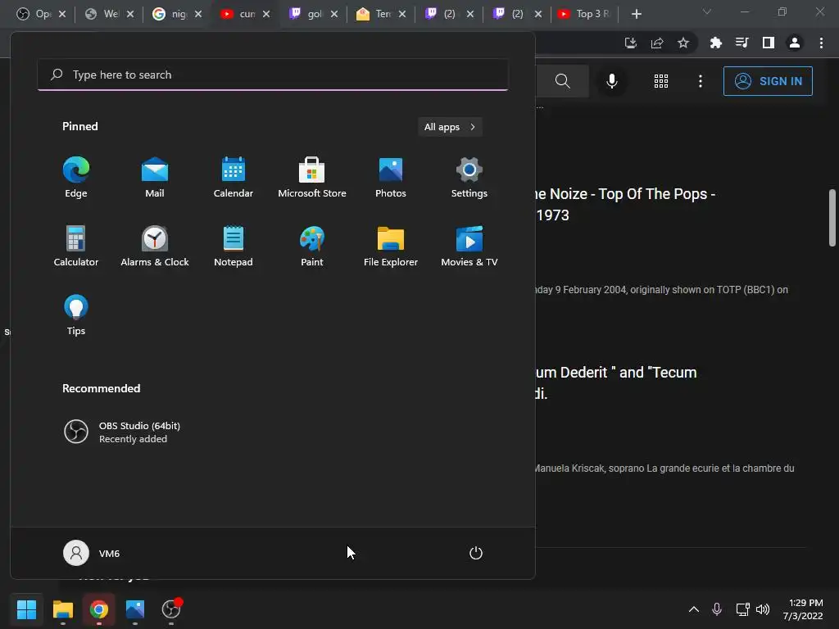Open the 'um Dederit' video title
Viewport: 839px width, 629px height.
tap(616, 383)
